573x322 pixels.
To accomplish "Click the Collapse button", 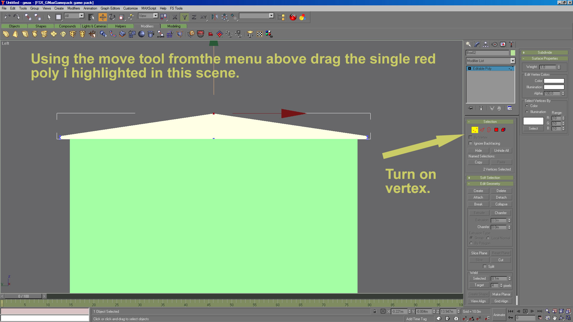I will click(x=501, y=204).
